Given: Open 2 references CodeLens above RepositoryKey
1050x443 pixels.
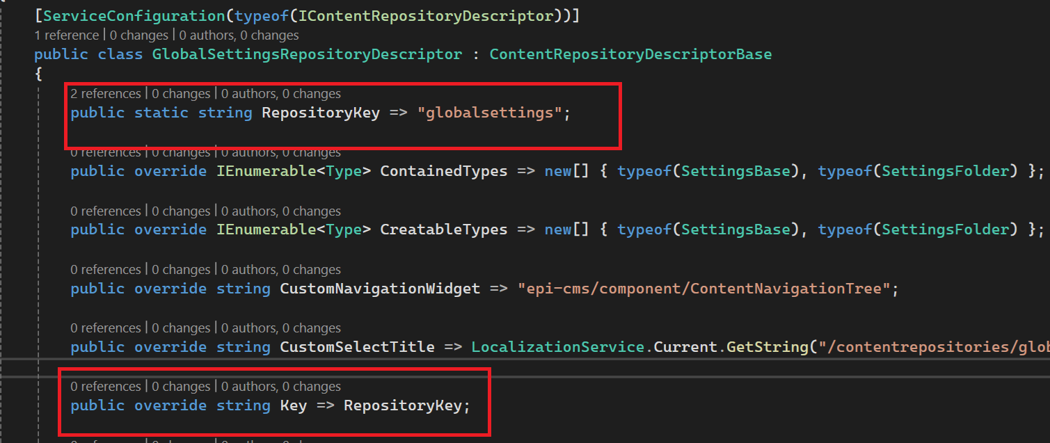Looking at the screenshot, I should (105, 94).
